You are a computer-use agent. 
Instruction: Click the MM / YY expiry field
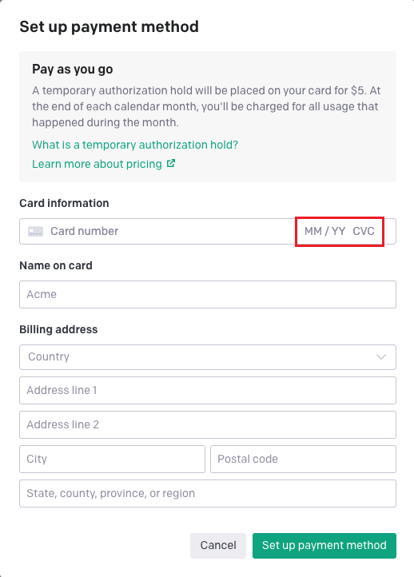[x=325, y=231]
